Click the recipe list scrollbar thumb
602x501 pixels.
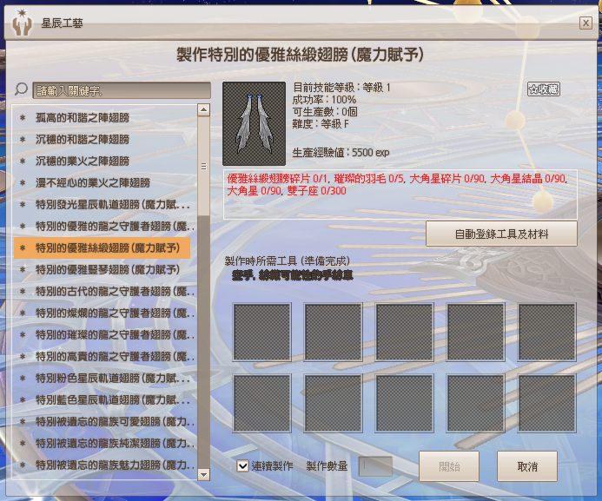[x=203, y=166]
